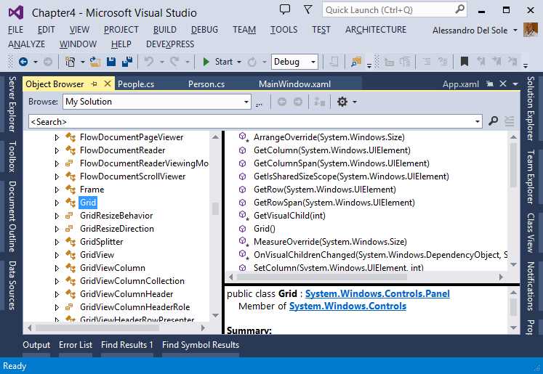The height and width of the screenshot is (374, 543).
Task: Click the Object Browser Forward arrow icon
Action: (x=298, y=102)
